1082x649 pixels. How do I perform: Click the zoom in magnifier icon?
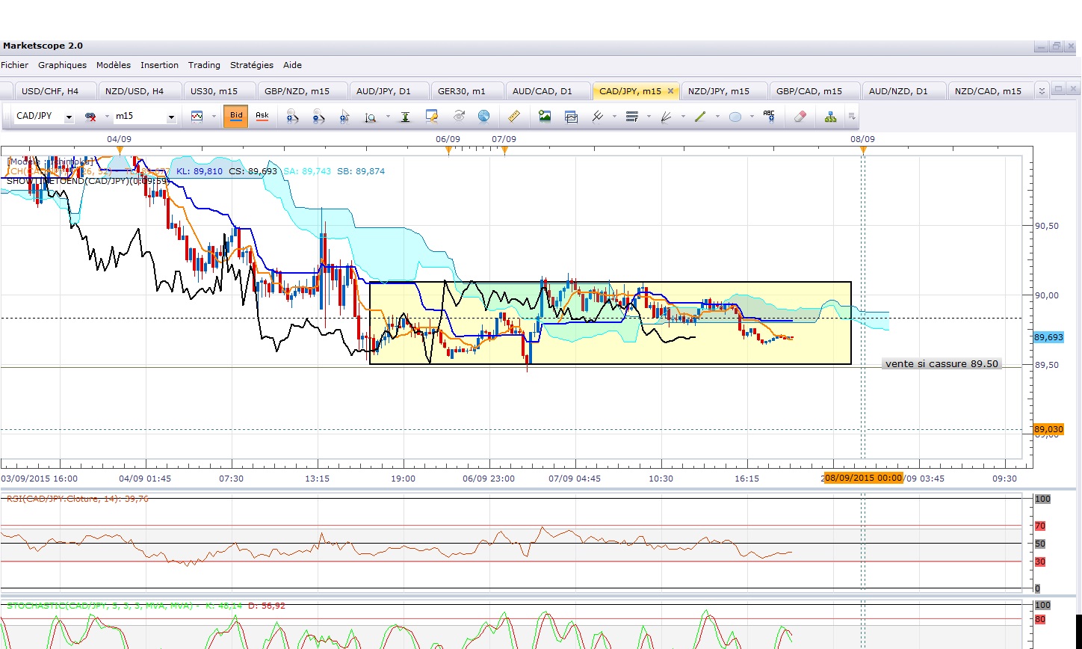click(x=292, y=117)
